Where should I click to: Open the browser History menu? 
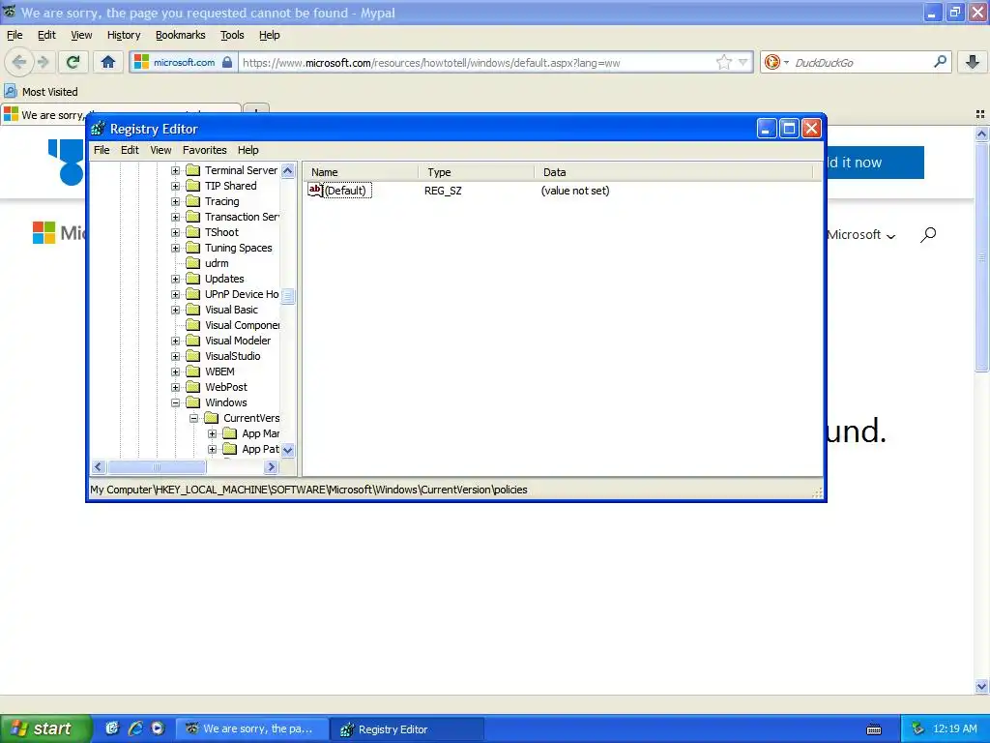coord(124,35)
